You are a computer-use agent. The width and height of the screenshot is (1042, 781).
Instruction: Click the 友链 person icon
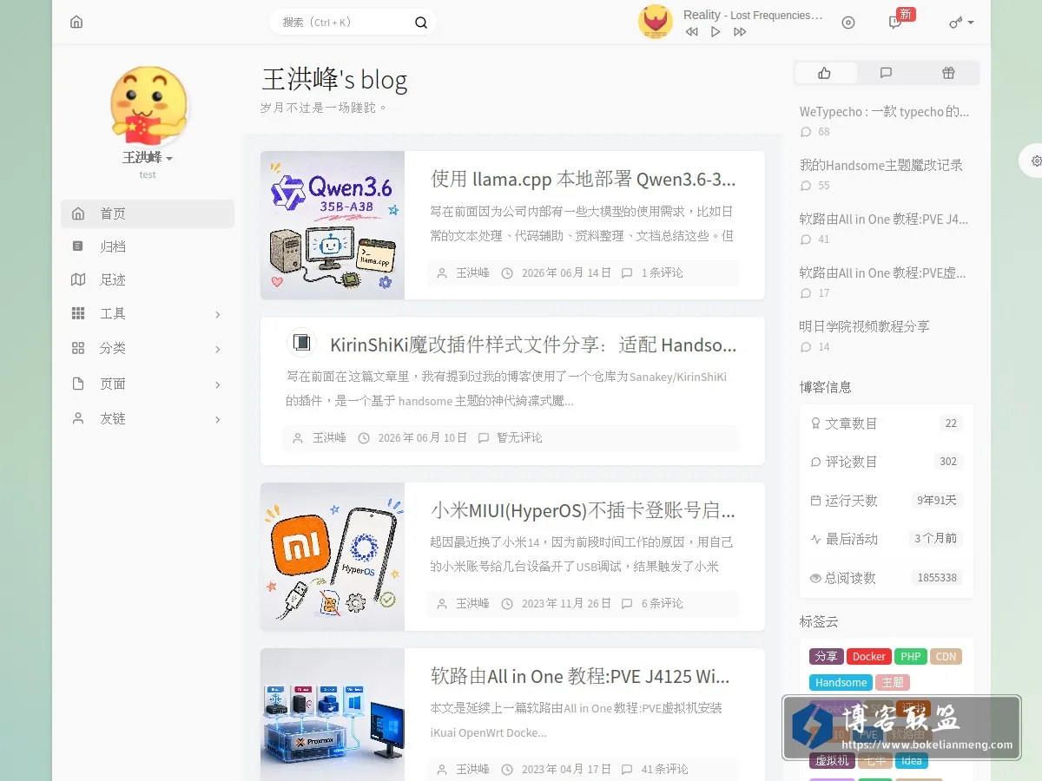click(x=78, y=418)
